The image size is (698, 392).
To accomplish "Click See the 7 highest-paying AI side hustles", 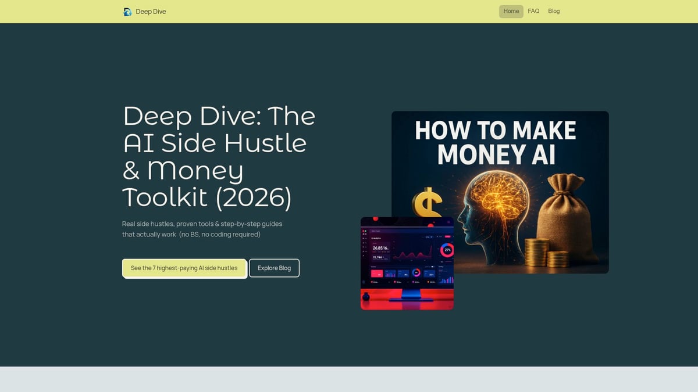I will (184, 268).
